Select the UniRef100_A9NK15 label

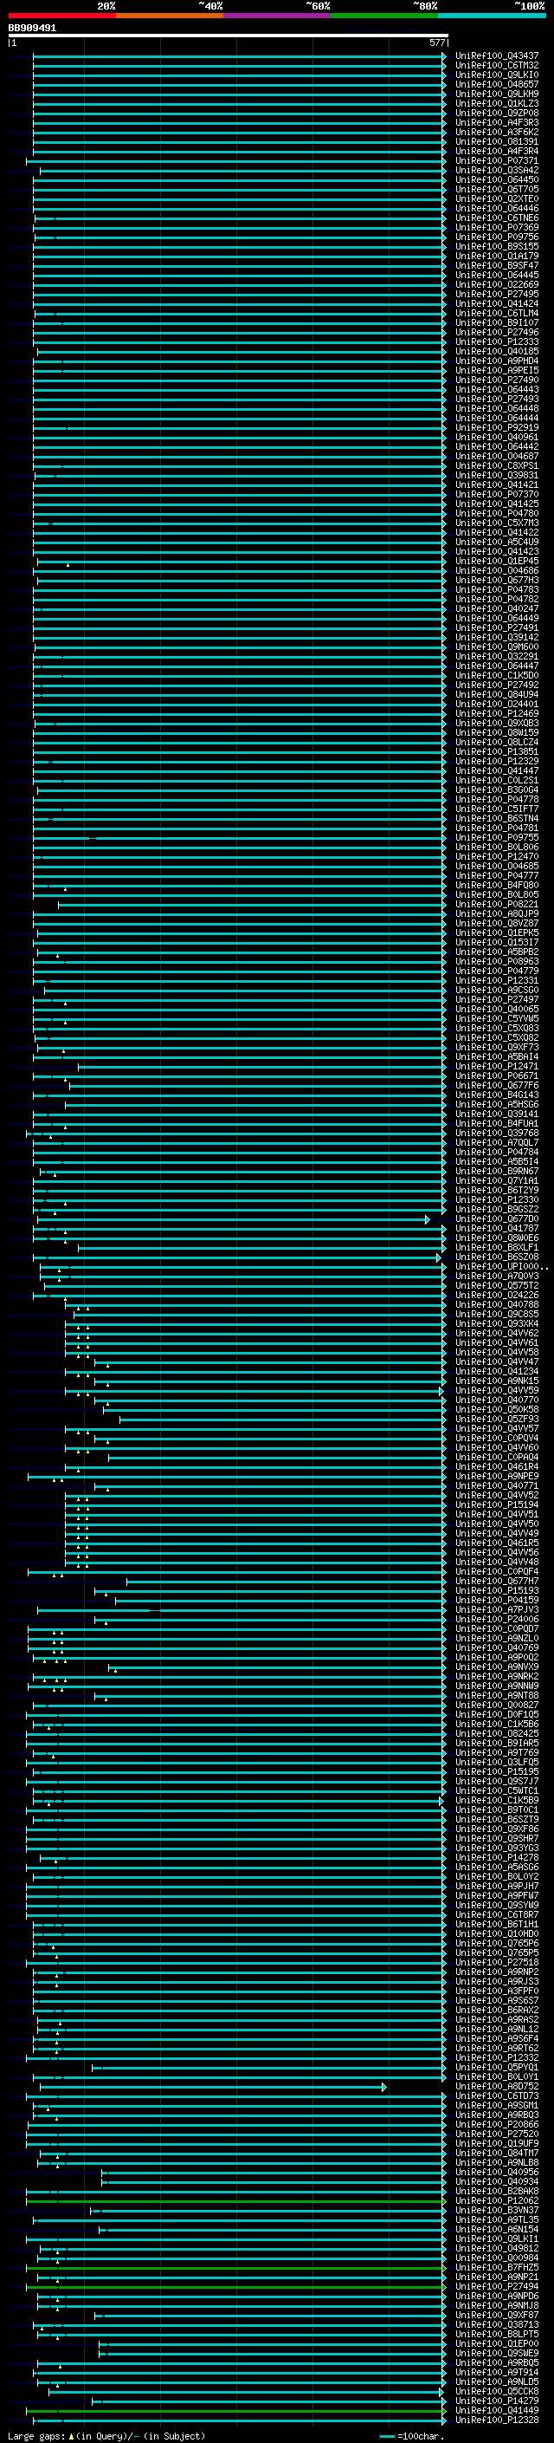coord(496,1381)
